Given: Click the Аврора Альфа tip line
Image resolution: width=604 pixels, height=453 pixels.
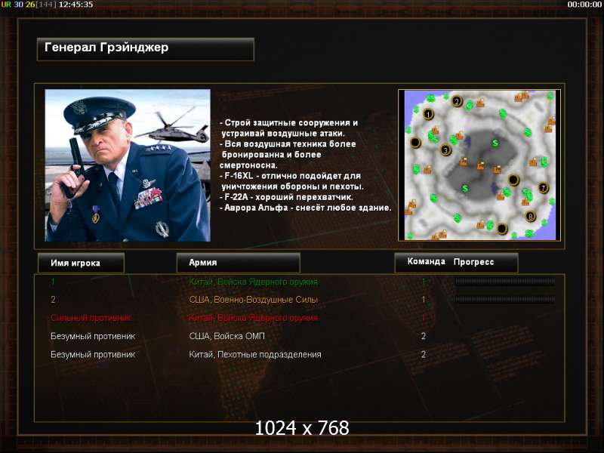Looking at the screenshot, I should [x=306, y=208].
